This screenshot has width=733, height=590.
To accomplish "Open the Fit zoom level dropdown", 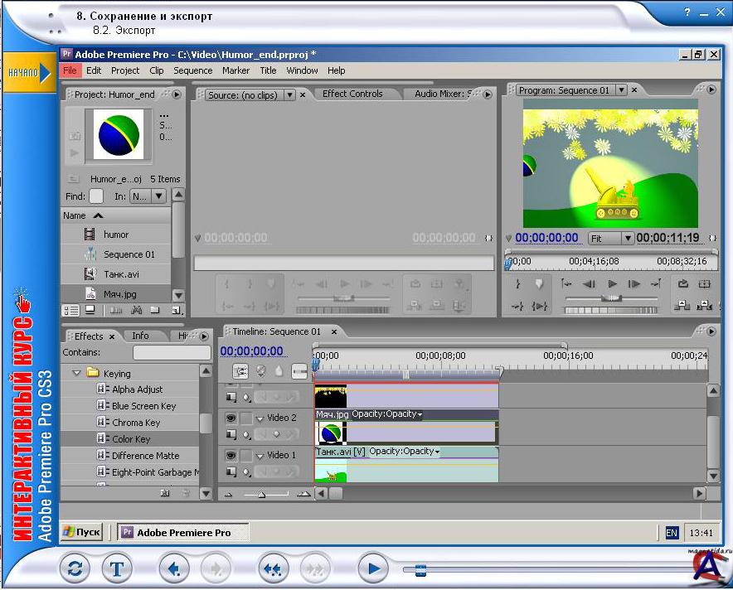I will (627, 239).
